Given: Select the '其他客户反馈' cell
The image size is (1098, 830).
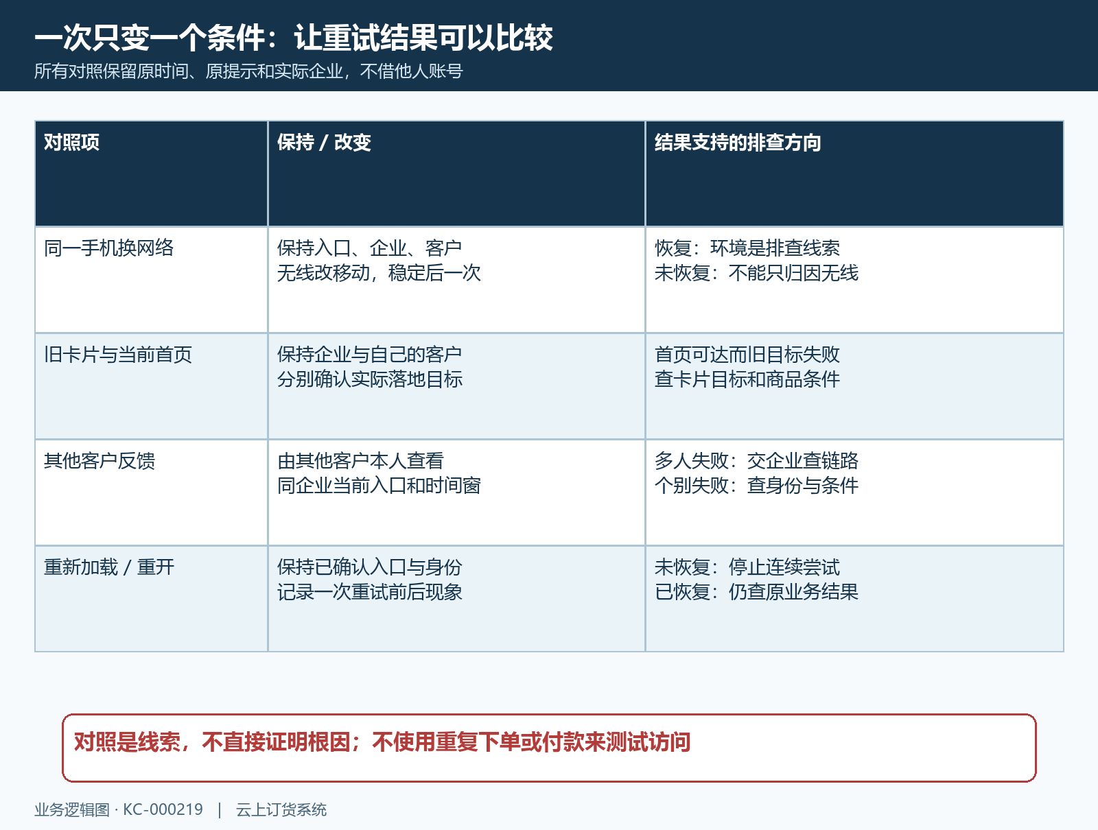Looking at the screenshot, I should [x=151, y=493].
